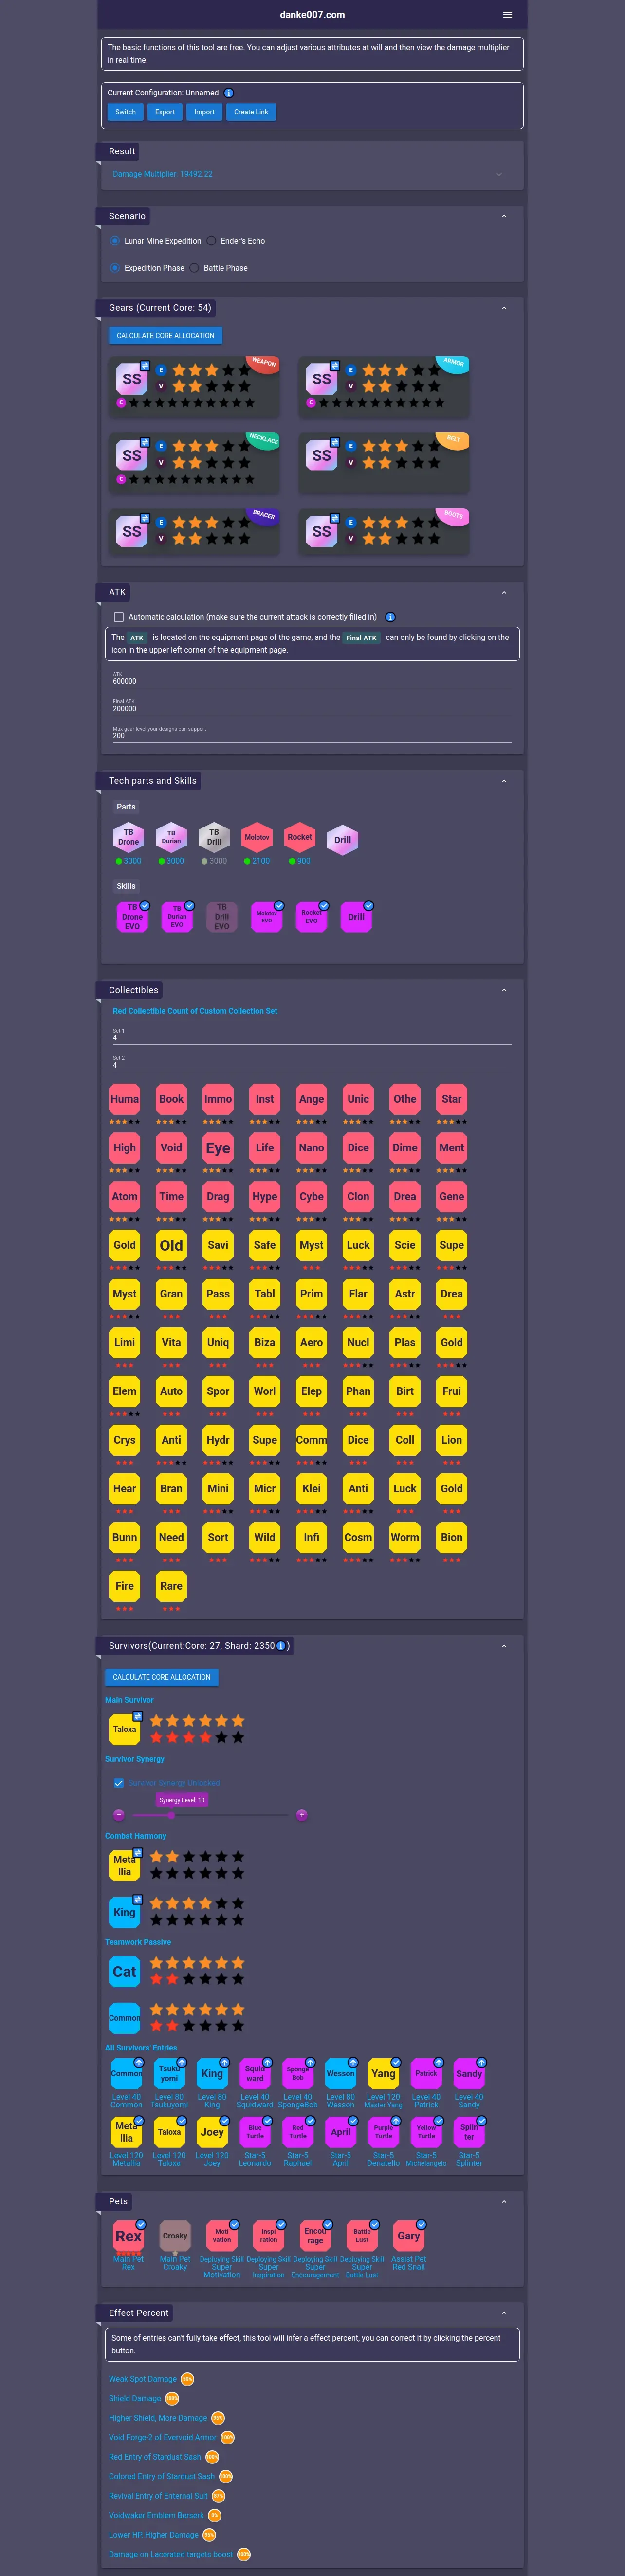Image resolution: width=625 pixels, height=2576 pixels.
Task: Select Squidward in All Survivors' Entries
Action: [x=255, y=2074]
